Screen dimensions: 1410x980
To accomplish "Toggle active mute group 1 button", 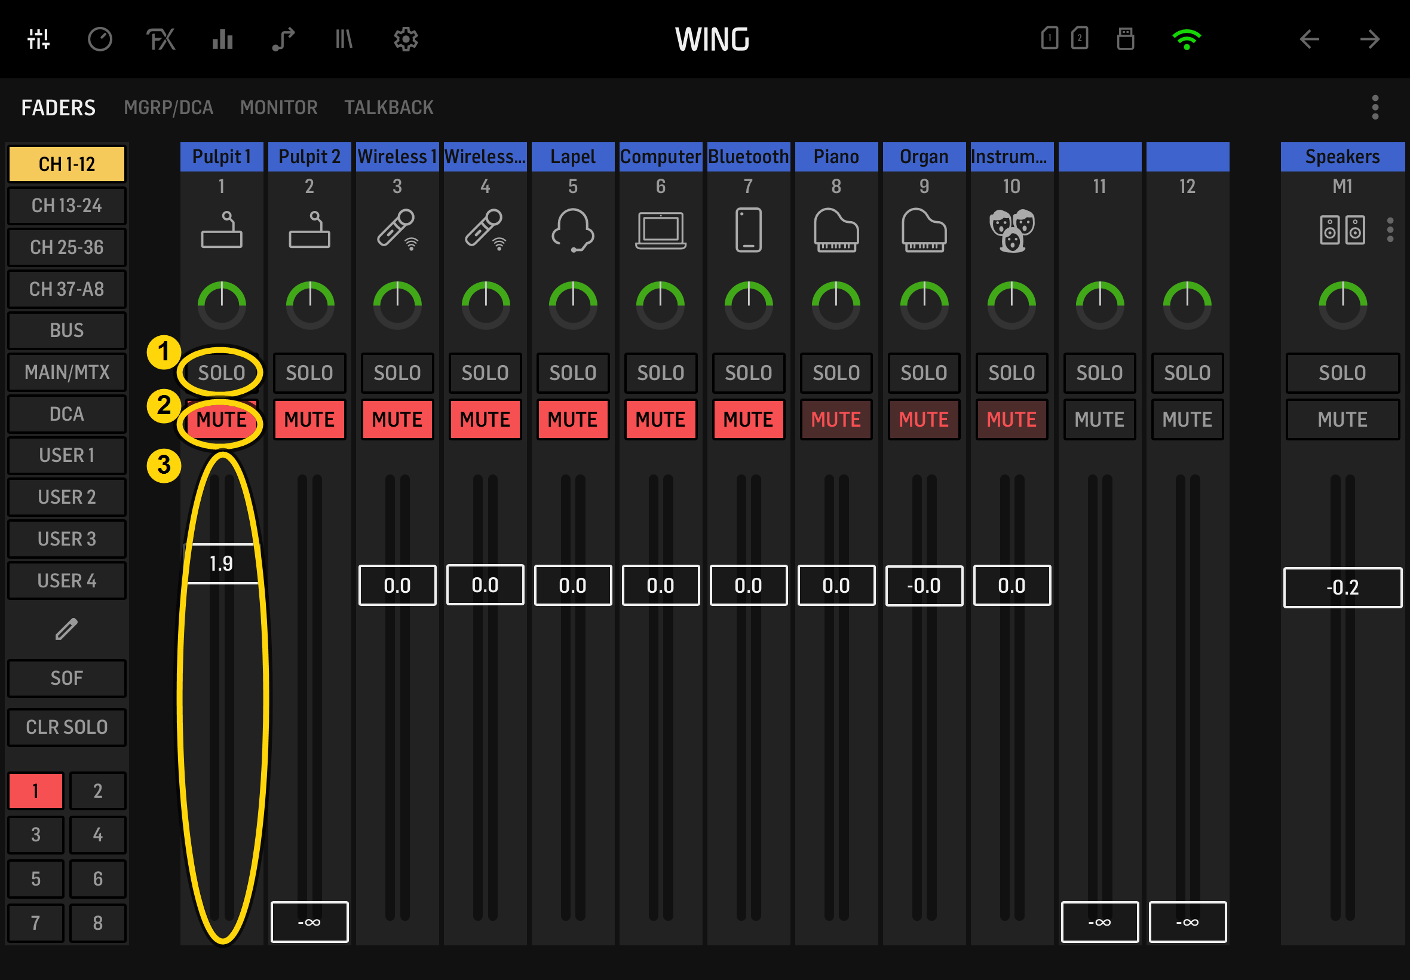I will (36, 791).
